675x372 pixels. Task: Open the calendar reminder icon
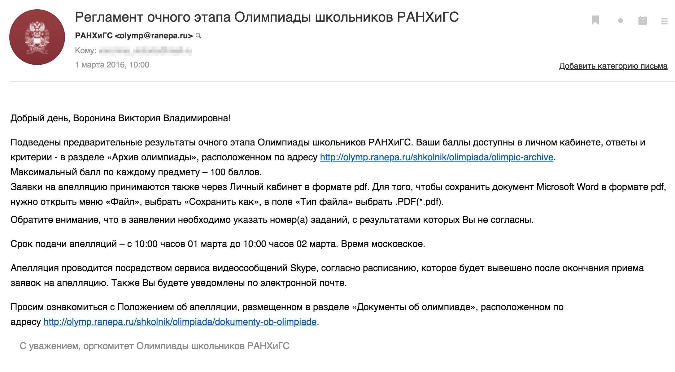coord(643,21)
